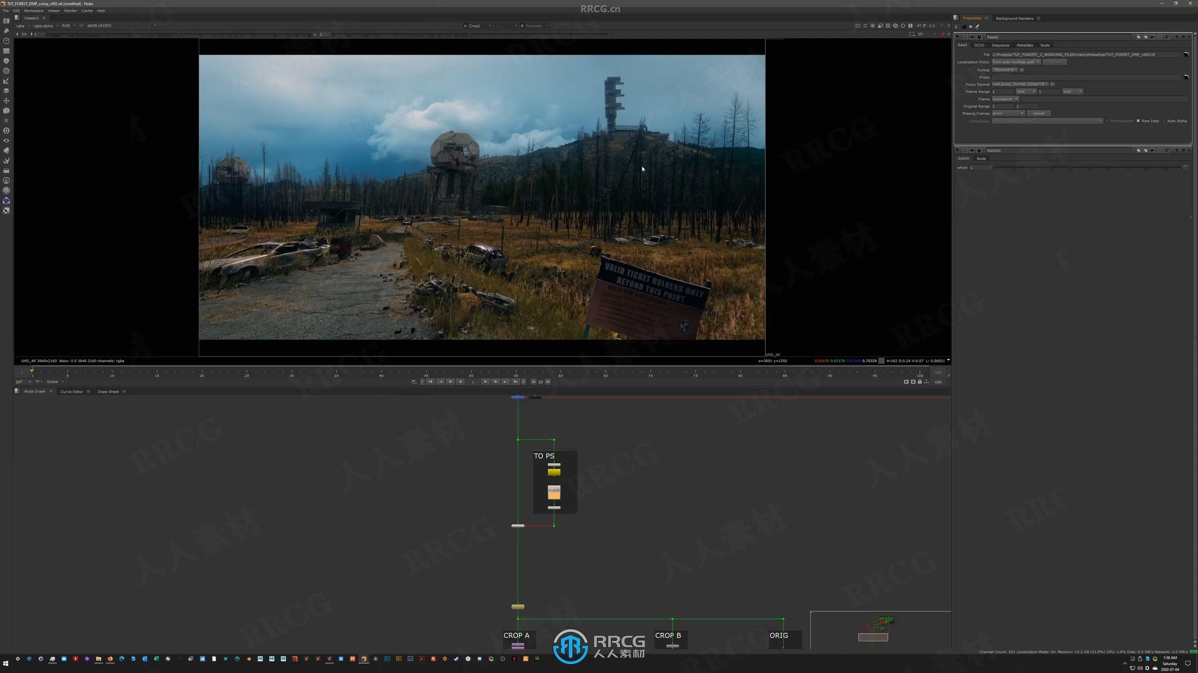This screenshot has width=1198, height=673.
Task: Toggle the Raw Data checkbox
Action: point(1139,121)
